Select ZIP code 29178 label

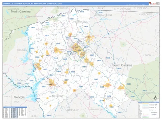click(x=144, y=91)
